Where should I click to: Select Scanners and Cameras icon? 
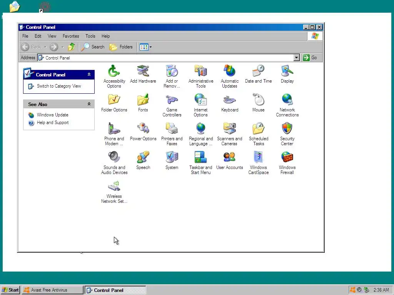pyautogui.click(x=230, y=134)
